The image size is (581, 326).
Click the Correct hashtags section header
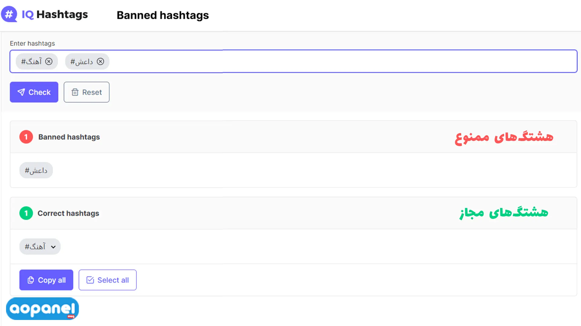coord(68,213)
